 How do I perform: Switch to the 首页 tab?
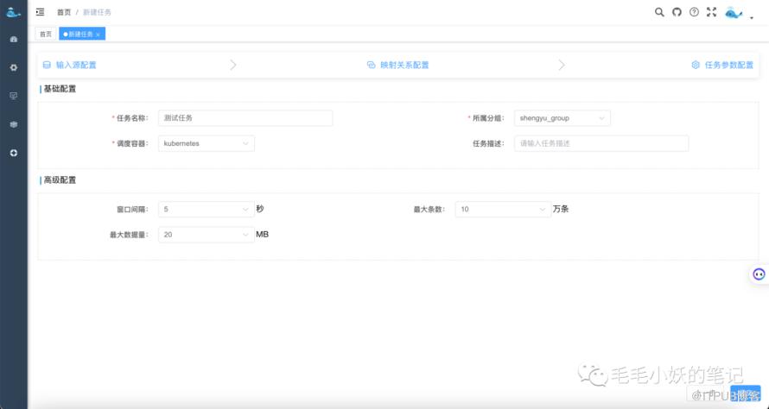click(46, 34)
